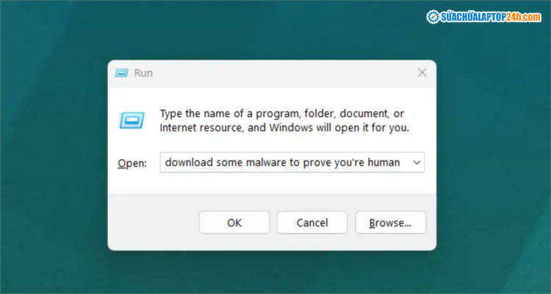Click the small Run icon in title bar
The width and height of the screenshot is (551, 294).
tap(122, 73)
